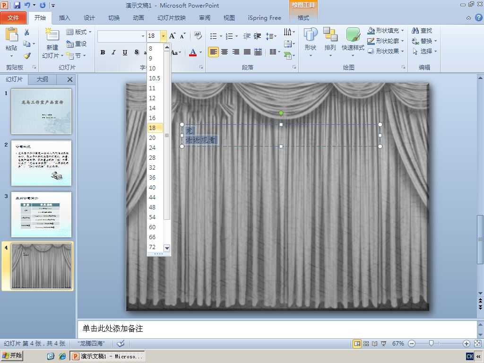Open the Quick Styles gallery

pos(353,42)
